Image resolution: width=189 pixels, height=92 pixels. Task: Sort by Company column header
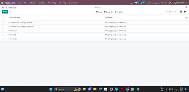109,18
